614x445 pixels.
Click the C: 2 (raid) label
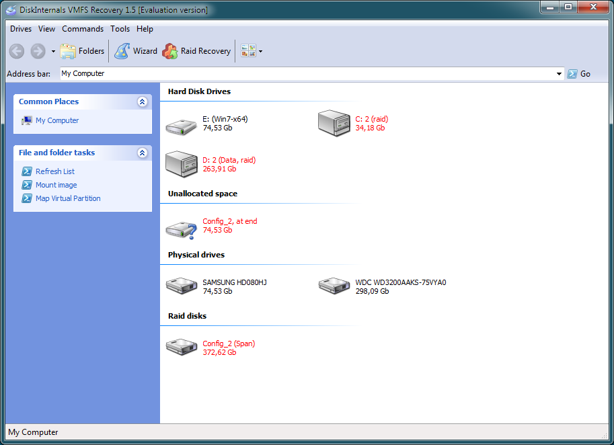tap(372, 119)
